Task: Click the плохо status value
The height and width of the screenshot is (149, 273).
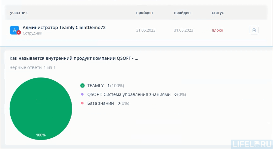Action: [x=217, y=30]
